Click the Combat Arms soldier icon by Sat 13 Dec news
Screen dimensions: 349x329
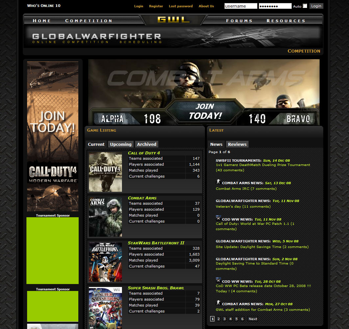218,182
